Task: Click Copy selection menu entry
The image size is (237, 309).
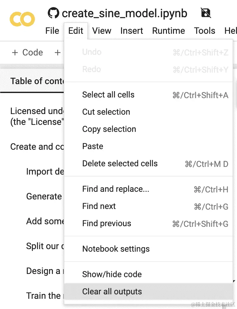Action: click(109, 129)
